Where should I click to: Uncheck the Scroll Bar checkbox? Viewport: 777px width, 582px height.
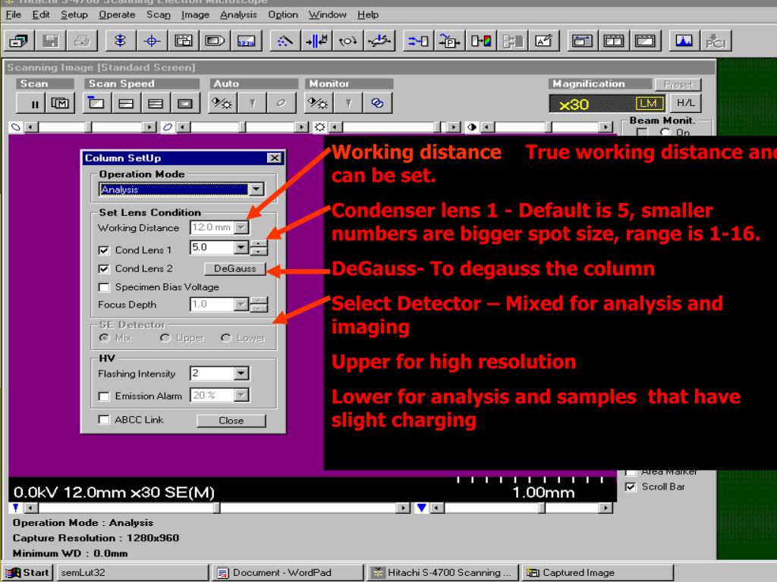(631, 487)
